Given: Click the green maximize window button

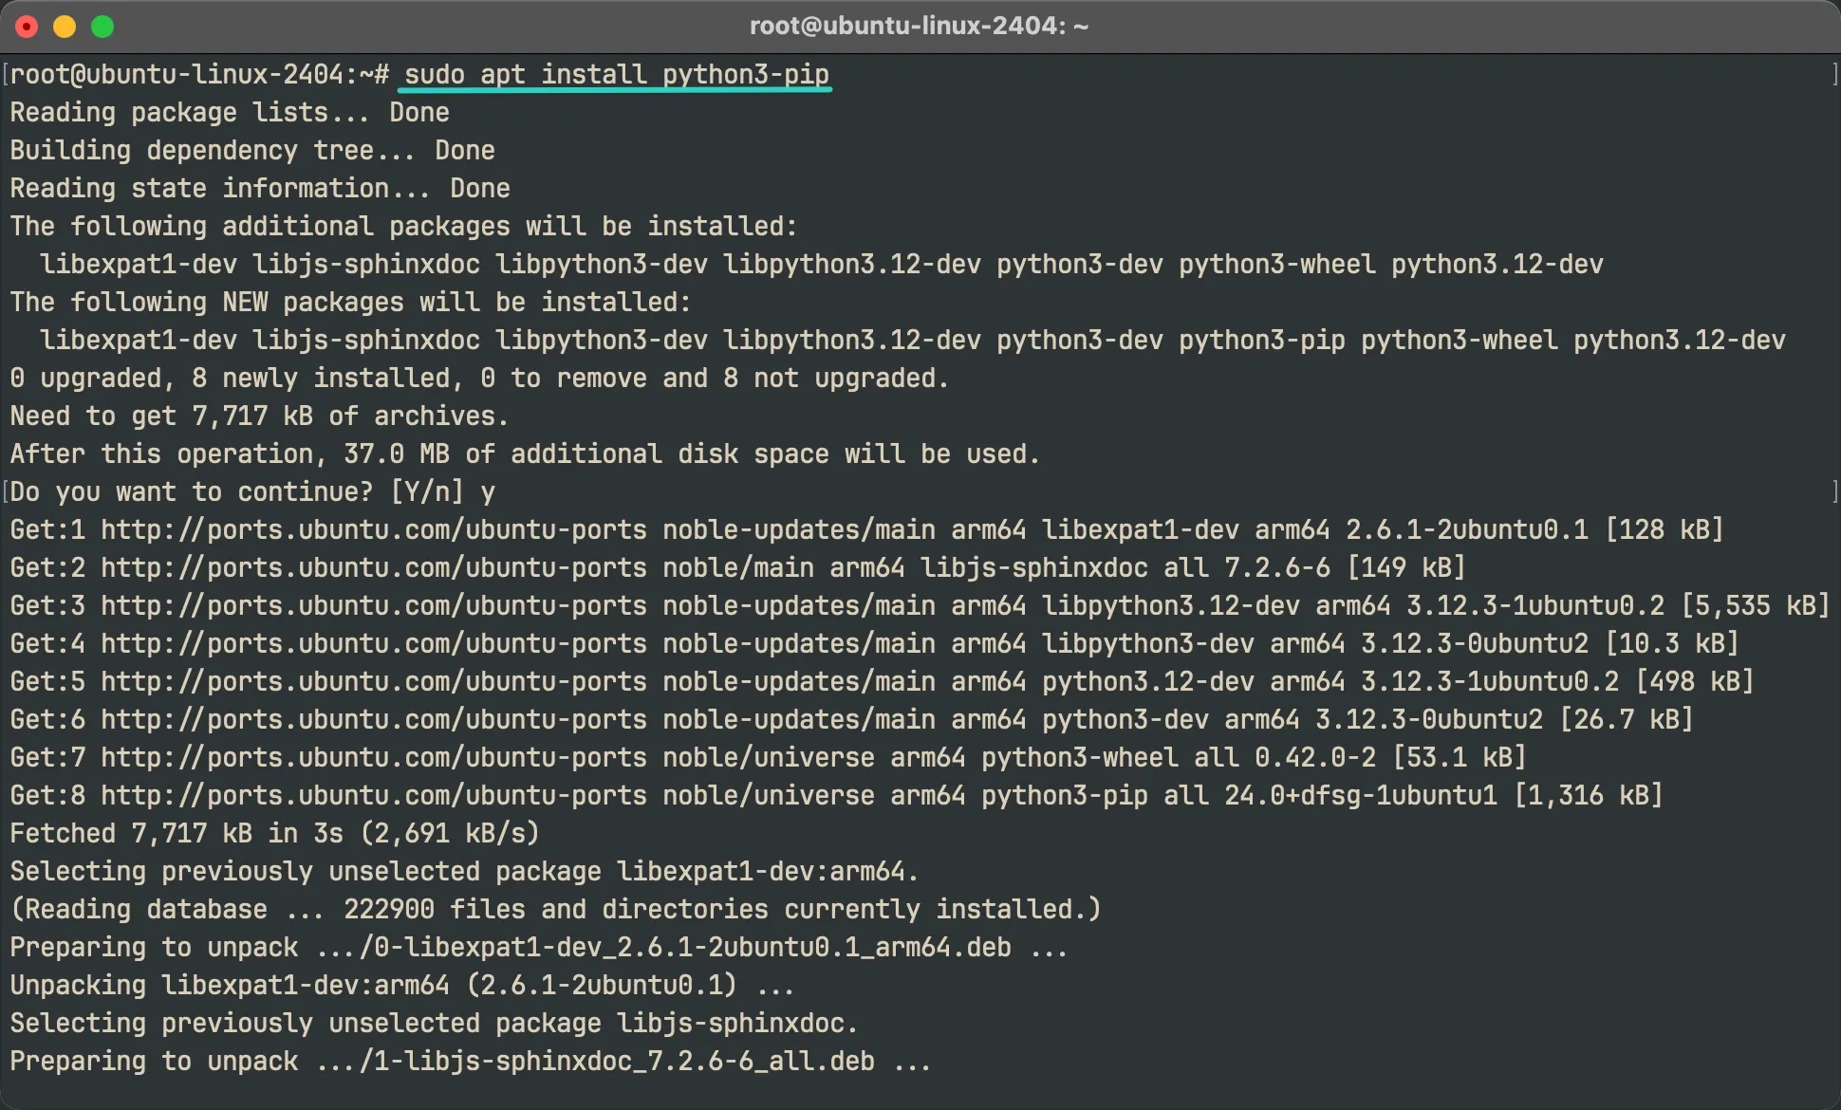Looking at the screenshot, I should coord(102,27).
